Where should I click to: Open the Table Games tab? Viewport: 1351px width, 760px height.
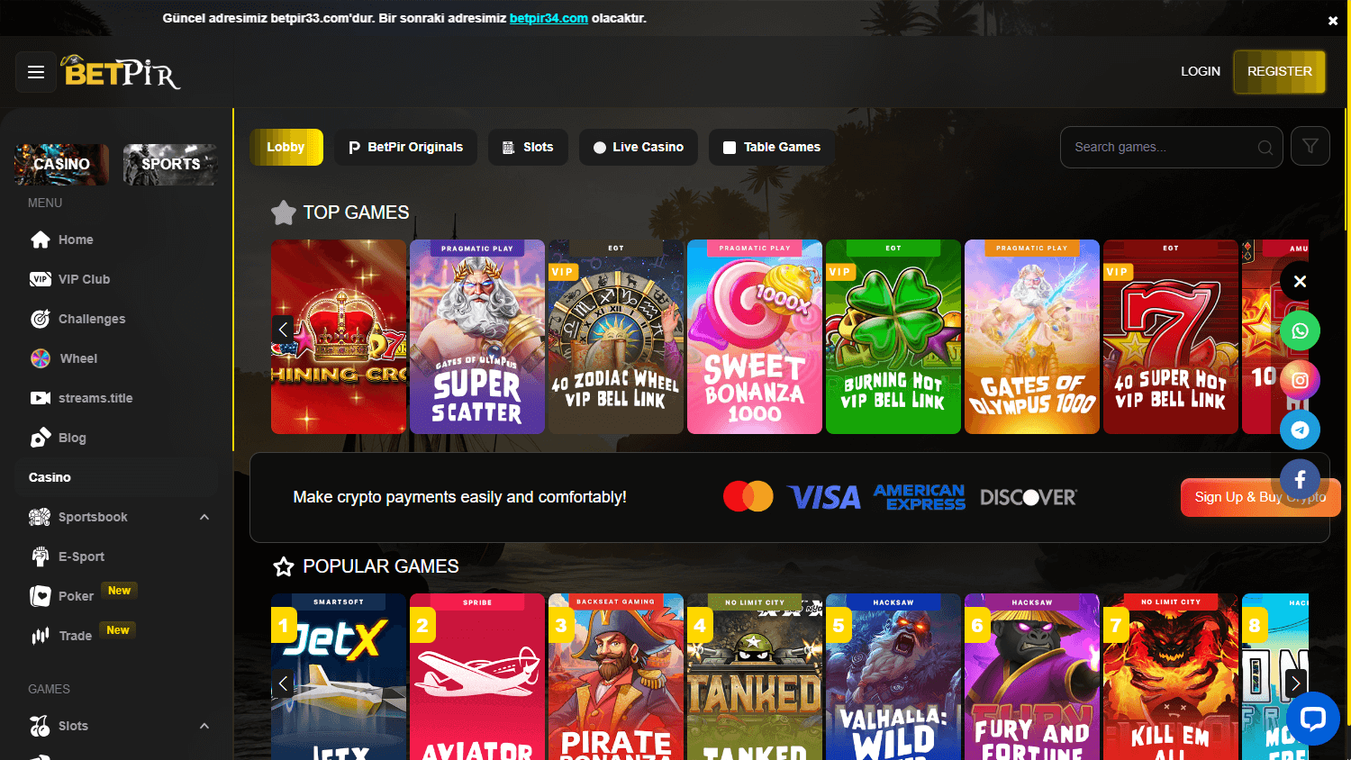[771, 146]
